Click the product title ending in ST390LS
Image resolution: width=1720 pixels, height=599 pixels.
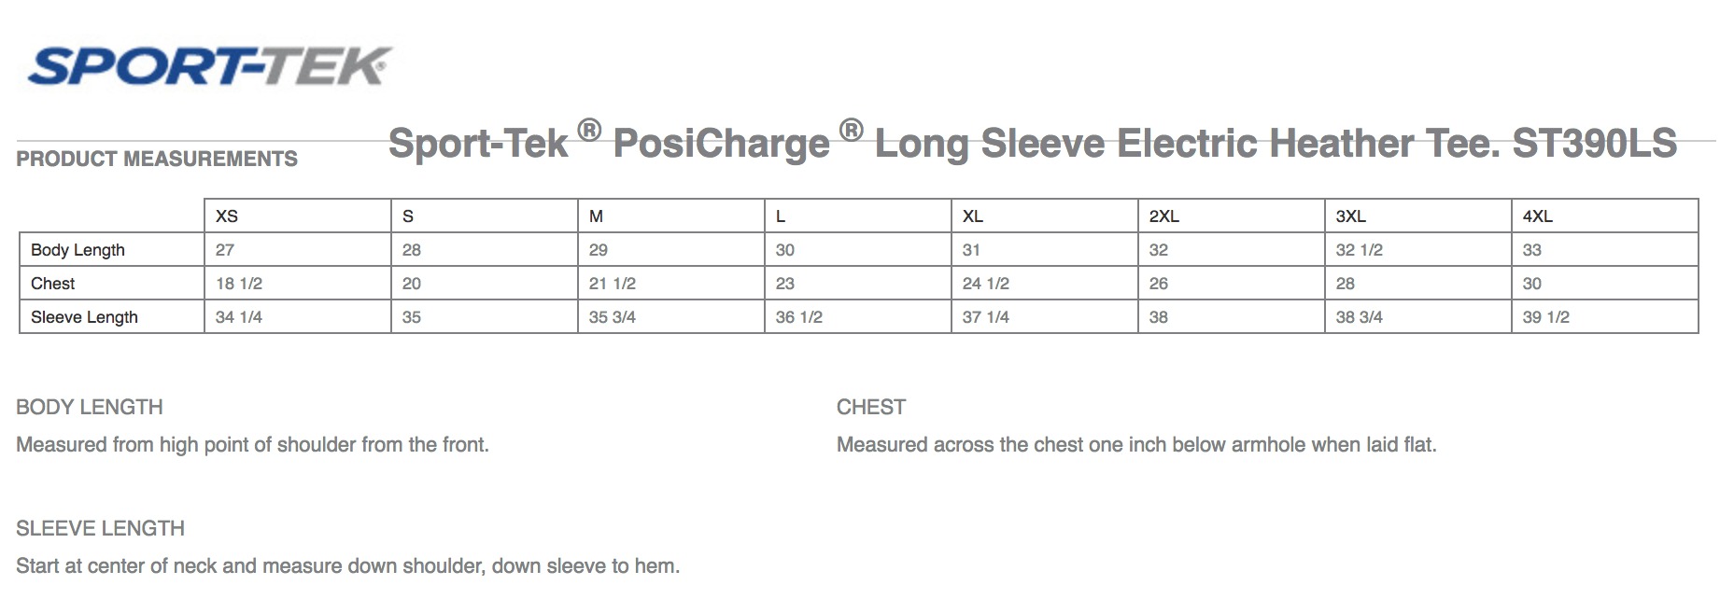[x=1032, y=142]
